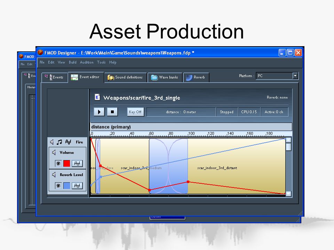Image resolution: width=334 pixels, height=250 pixels.
Task: Open File menu in background FMOD window
Action: coord(23,64)
